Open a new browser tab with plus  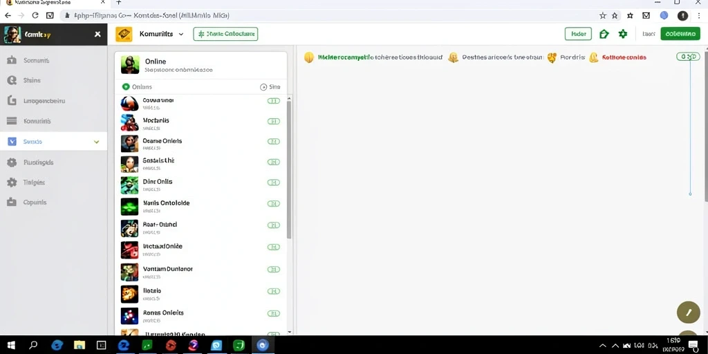(x=119, y=2)
